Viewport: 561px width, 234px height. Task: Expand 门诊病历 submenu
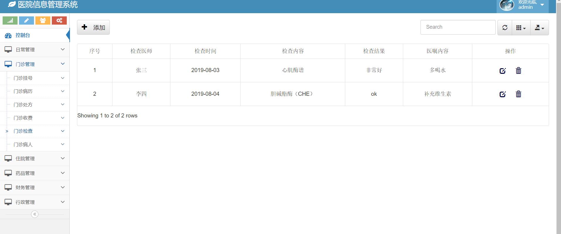click(35, 91)
